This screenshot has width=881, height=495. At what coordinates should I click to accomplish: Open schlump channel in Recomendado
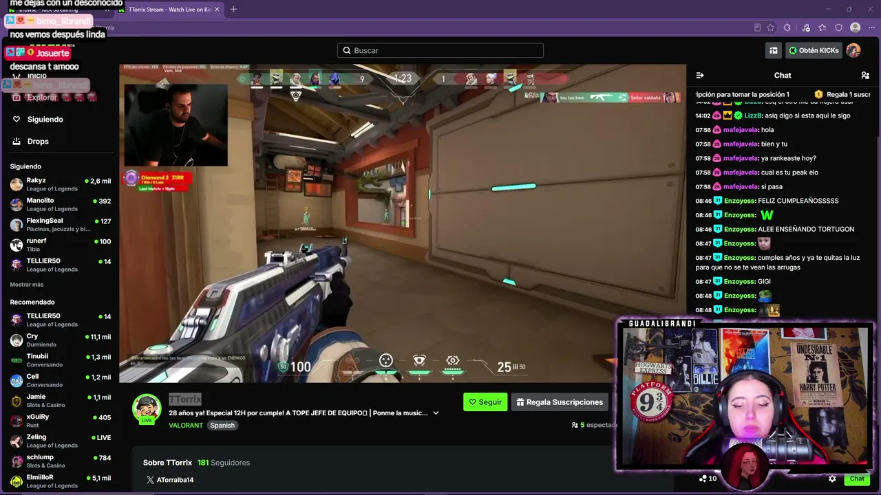point(61,461)
